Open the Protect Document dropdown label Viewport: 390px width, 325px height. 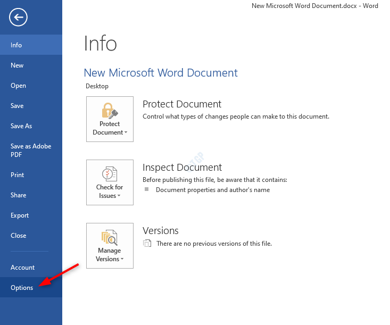pyautogui.click(x=110, y=128)
